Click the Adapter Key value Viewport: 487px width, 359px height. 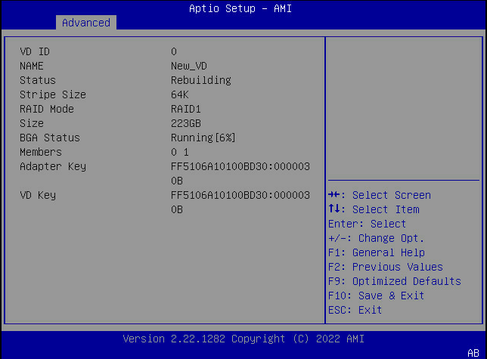[x=240, y=166]
